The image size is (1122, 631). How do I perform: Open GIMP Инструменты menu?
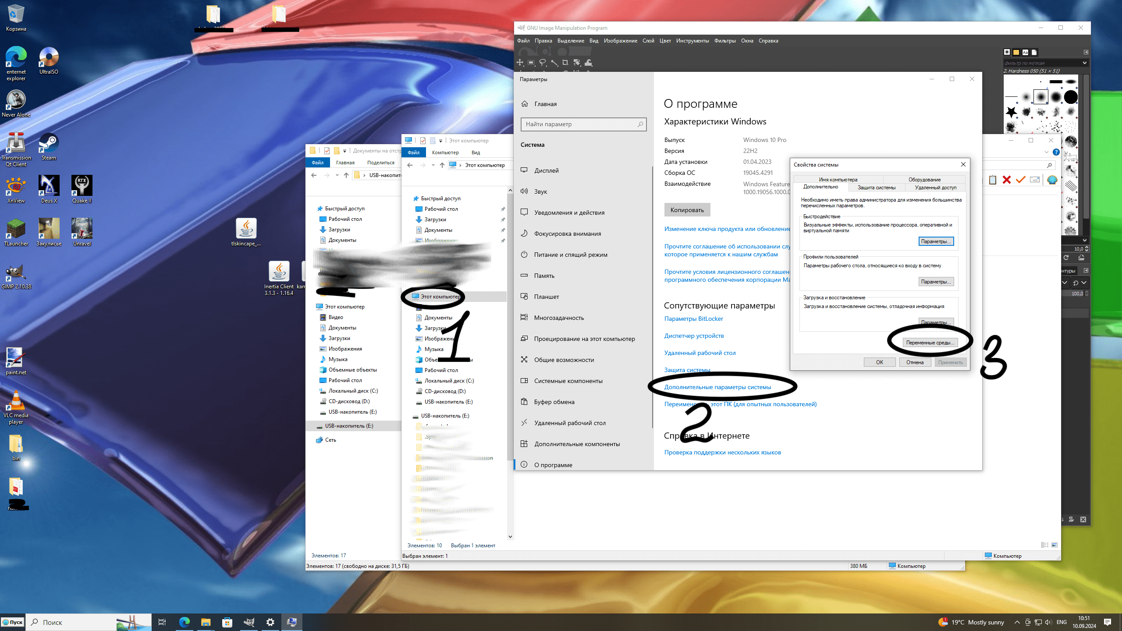[692, 41]
